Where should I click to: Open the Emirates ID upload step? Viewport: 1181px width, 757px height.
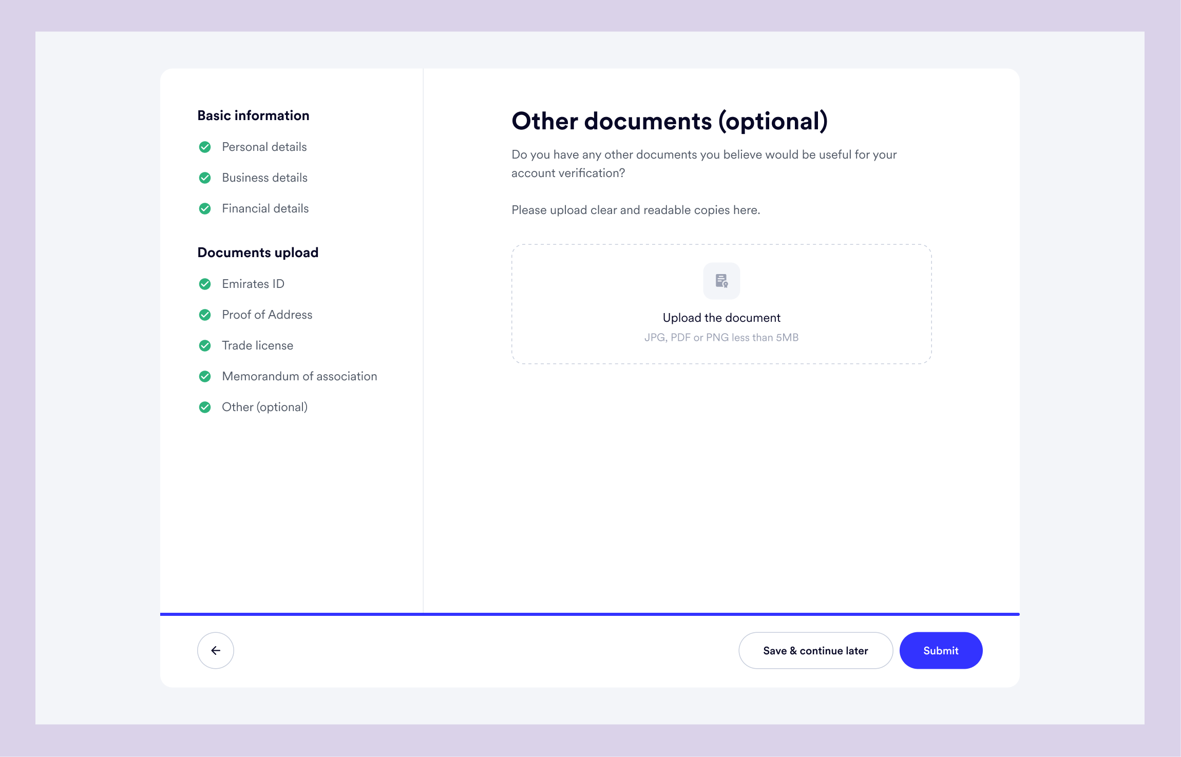pos(253,284)
